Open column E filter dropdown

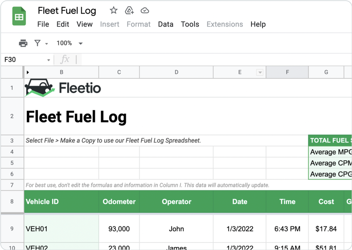pyautogui.click(x=260, y=73)
